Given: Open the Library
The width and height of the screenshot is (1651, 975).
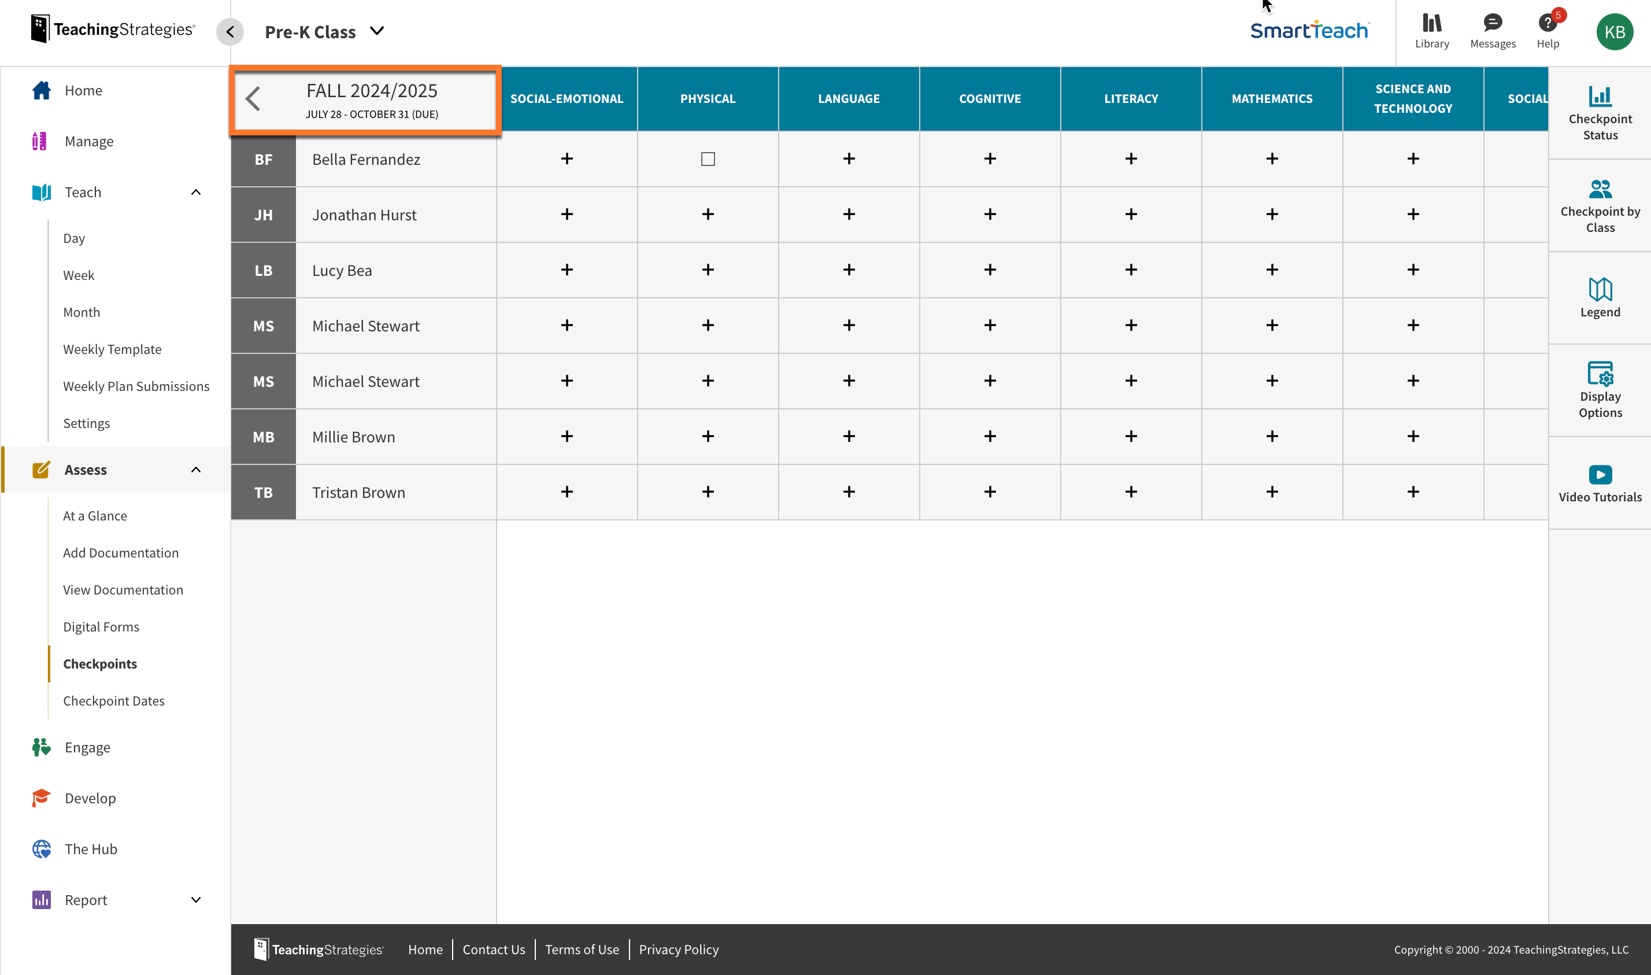Looking at the screenshot, I should point(1432,31).
